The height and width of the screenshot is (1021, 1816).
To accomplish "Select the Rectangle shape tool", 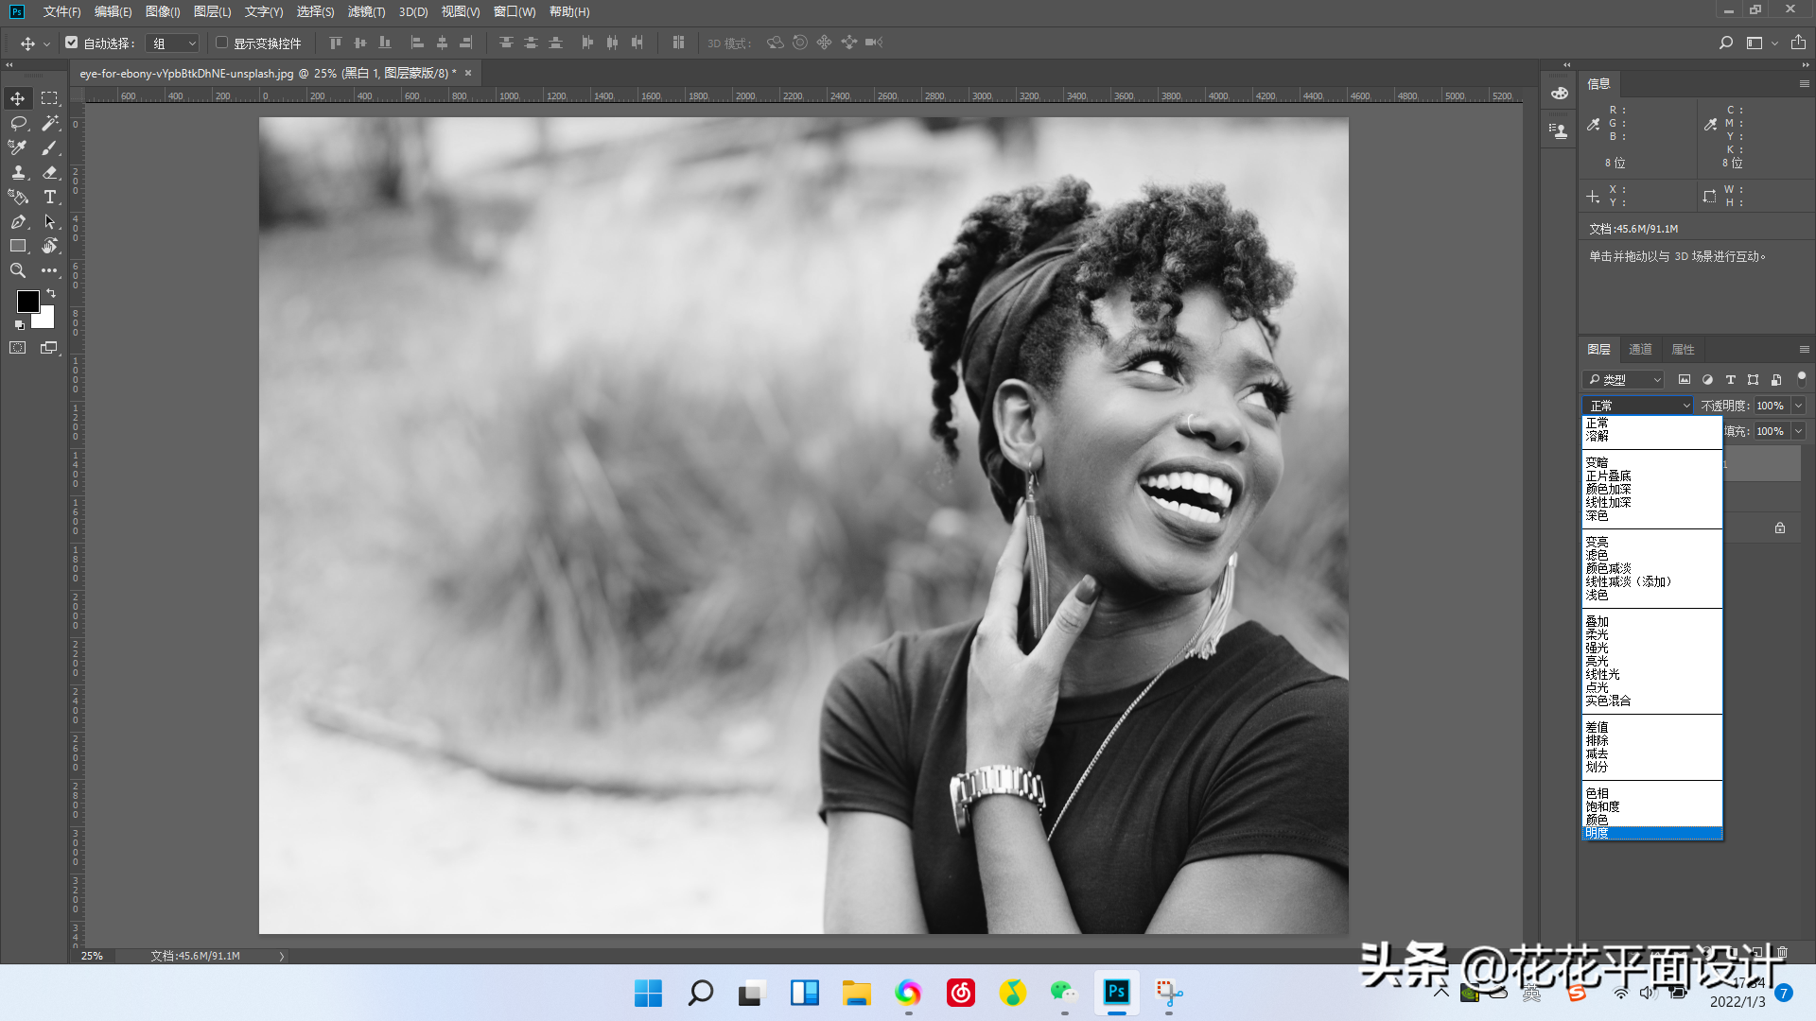I will [x=18, y=246].
